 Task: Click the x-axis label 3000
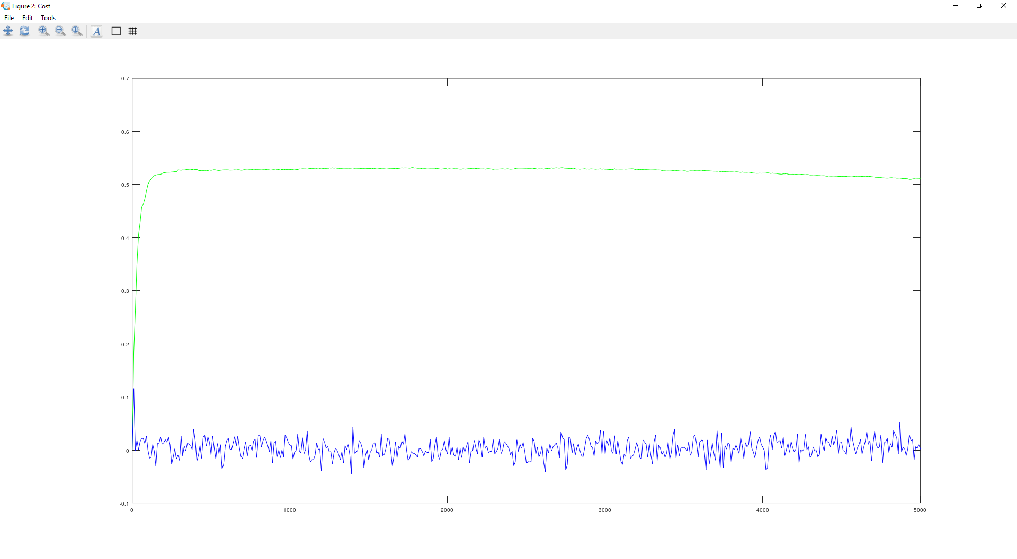[605, 510]
